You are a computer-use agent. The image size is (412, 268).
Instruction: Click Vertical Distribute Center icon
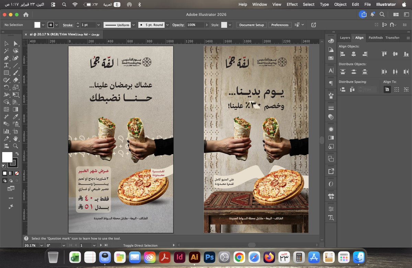click(x=353, y=72)
